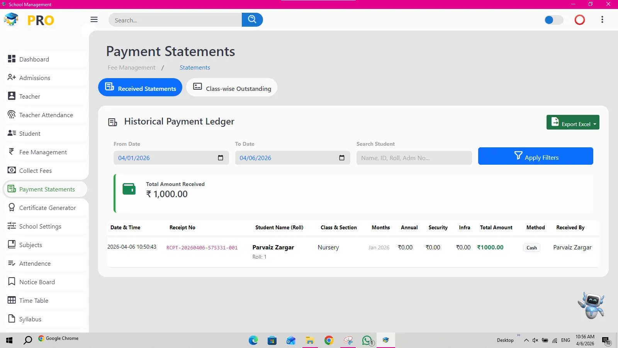Click the School Settings sliders icon
Screen dimensions: 618x348
point(12,226)
